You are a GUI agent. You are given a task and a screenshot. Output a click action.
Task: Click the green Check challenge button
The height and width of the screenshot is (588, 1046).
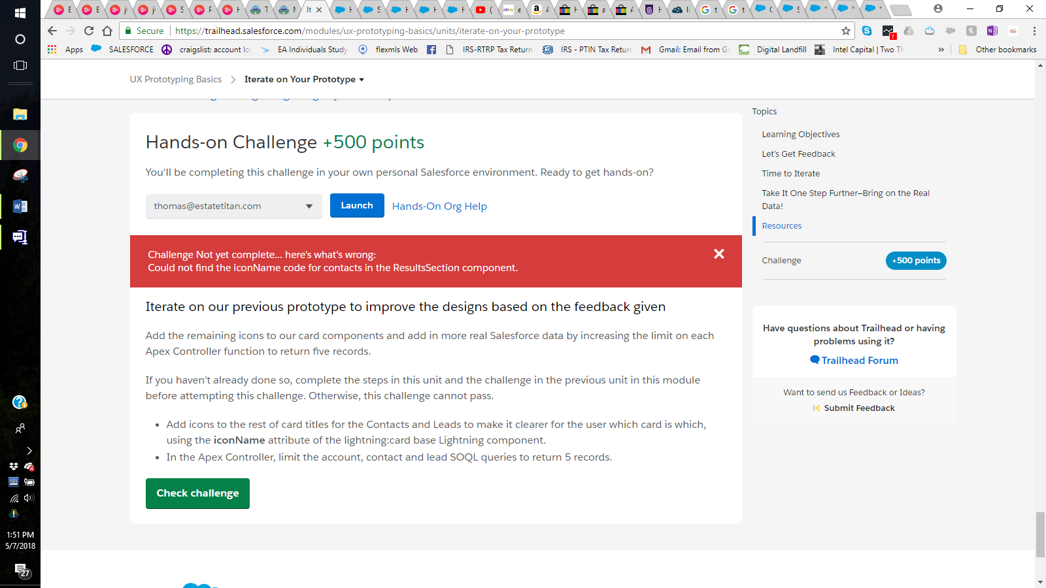[x=197, y=493]
